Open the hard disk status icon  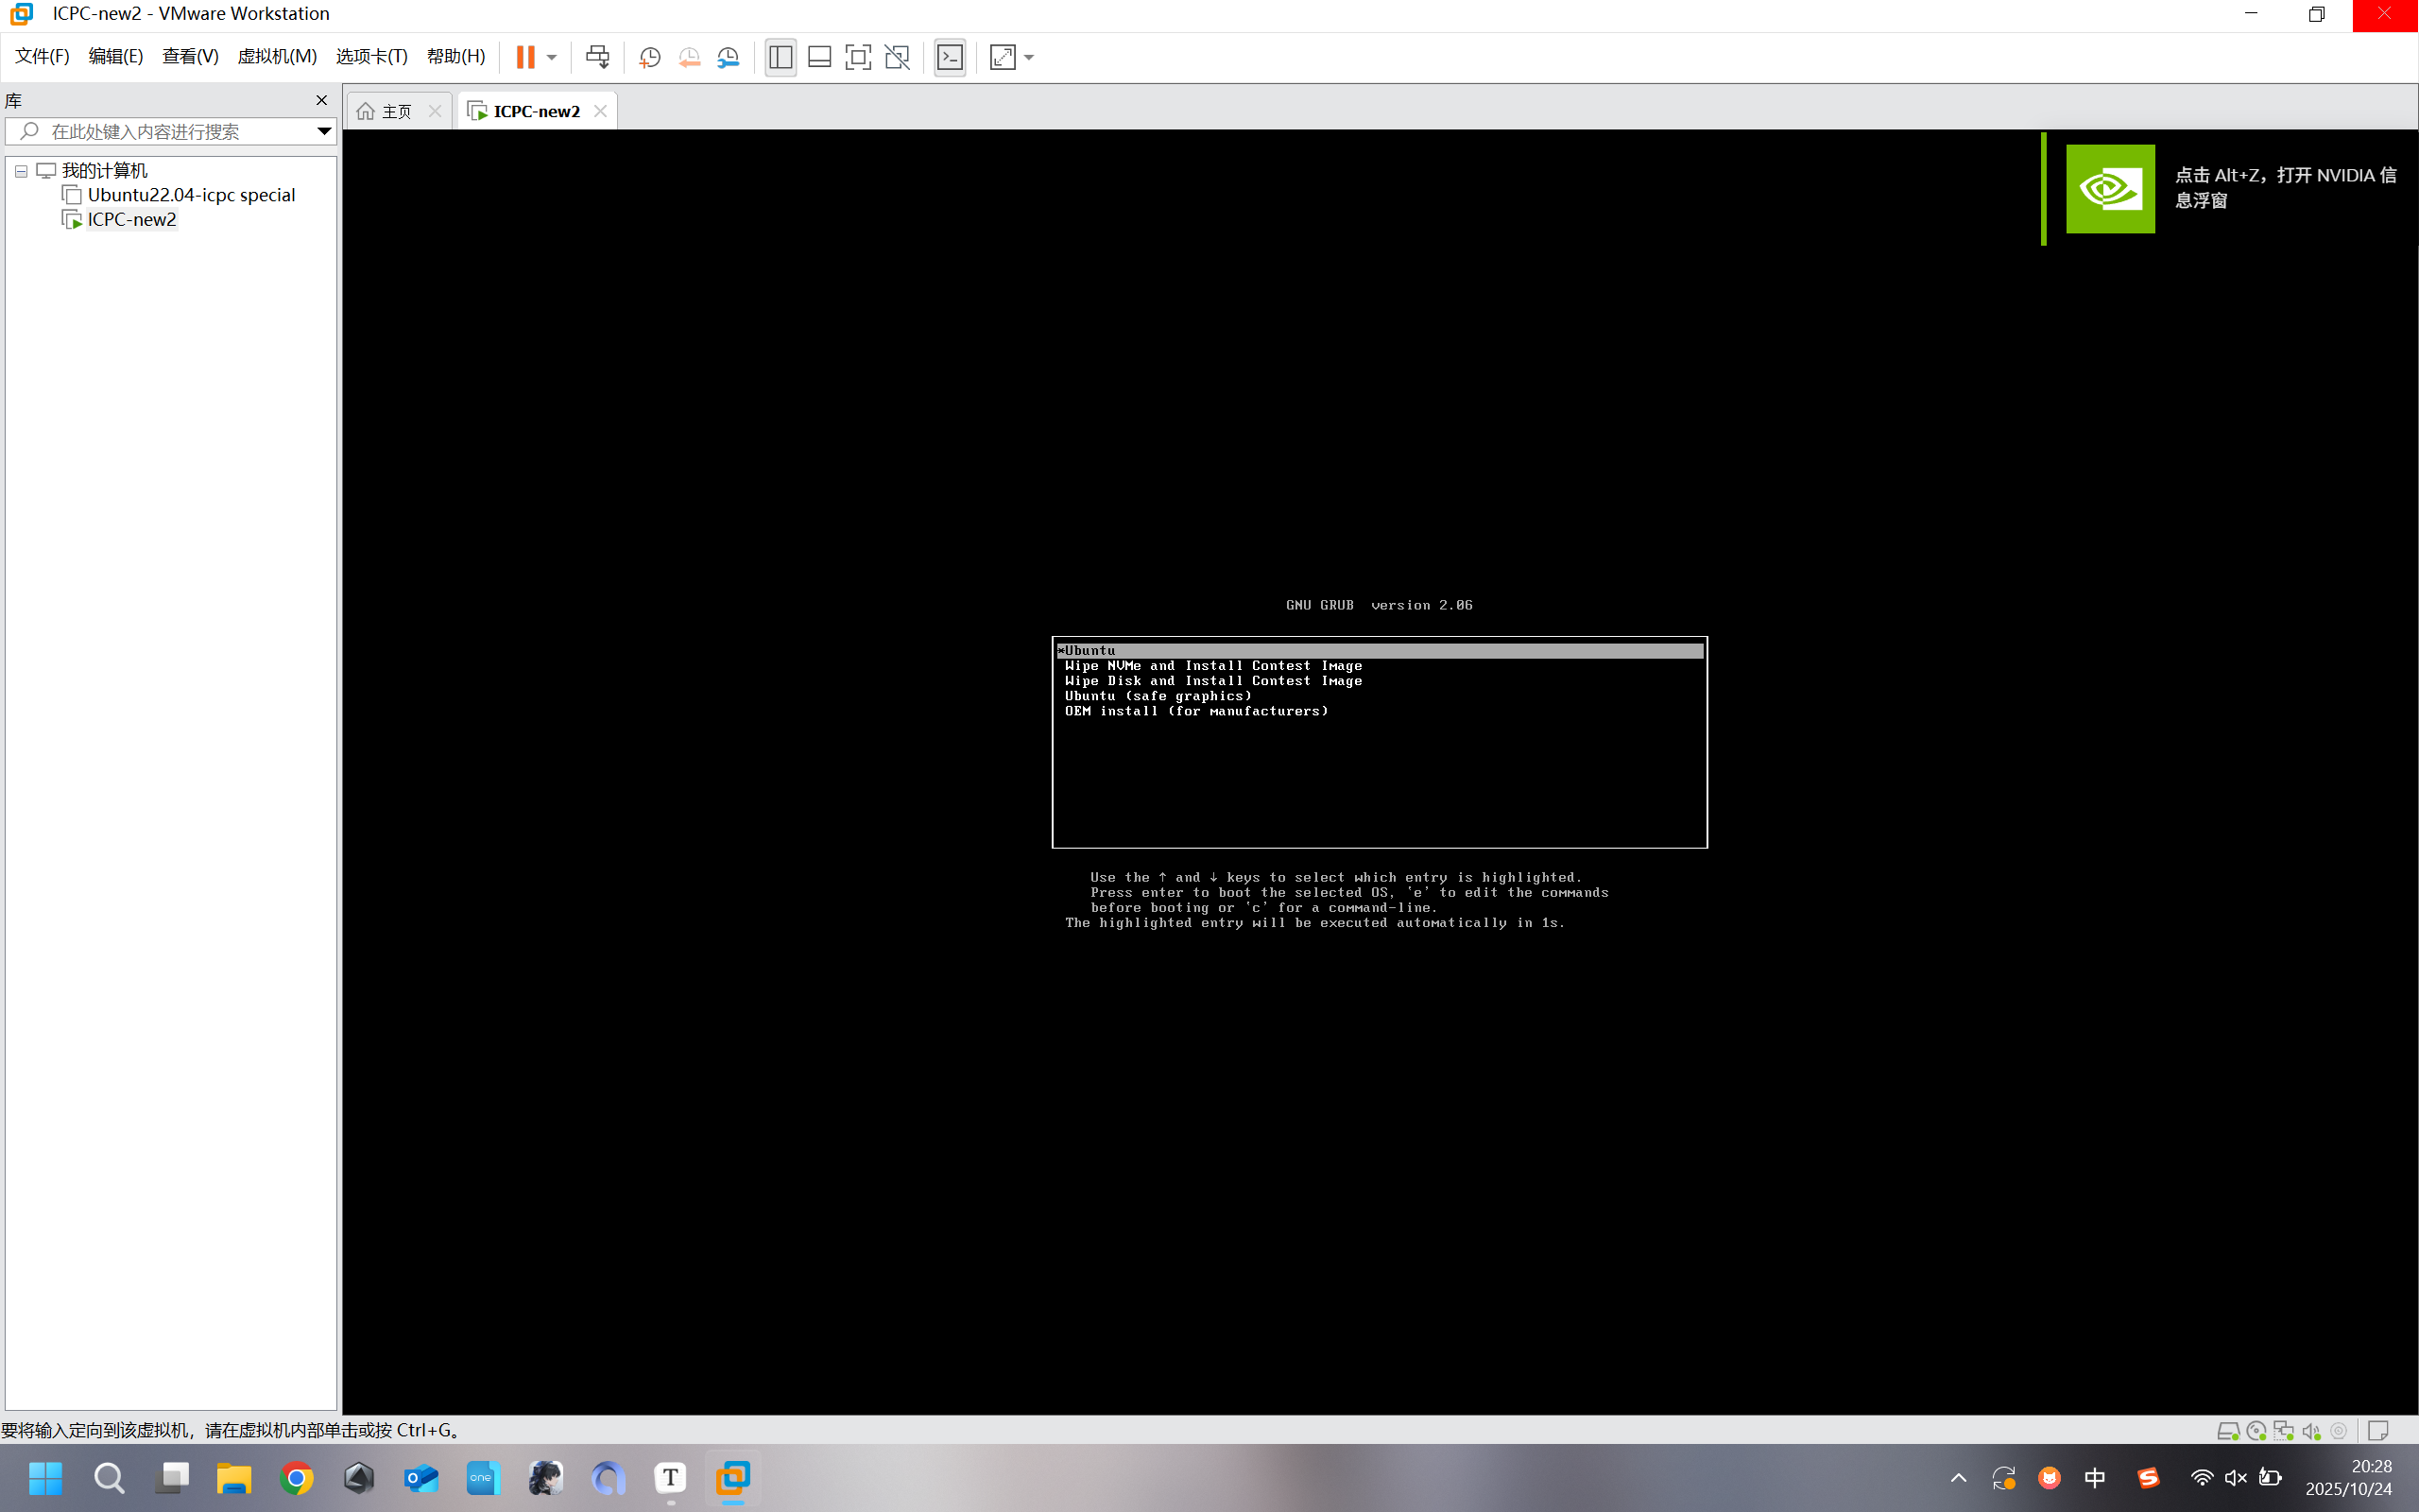[2228, 1430]
